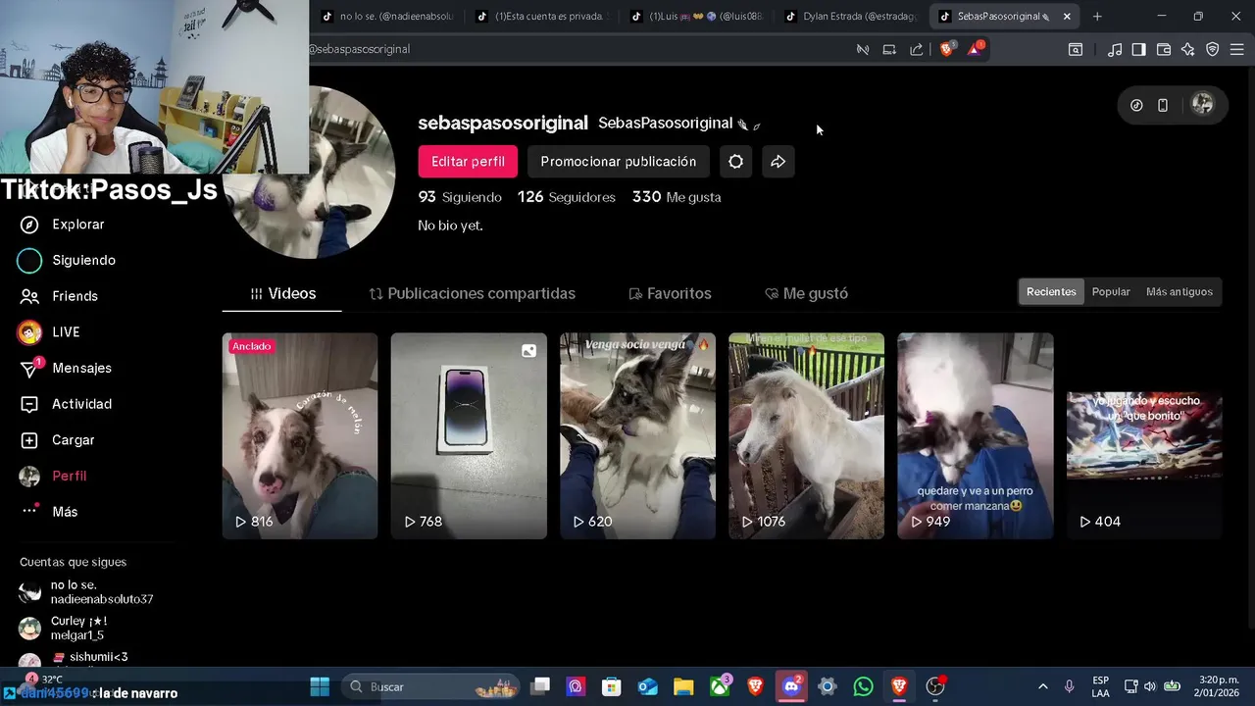This screenshot has height=706, width=1255.
Task: Click the Windows taskbar Buscar search box
Action: (x=429, y=686)
